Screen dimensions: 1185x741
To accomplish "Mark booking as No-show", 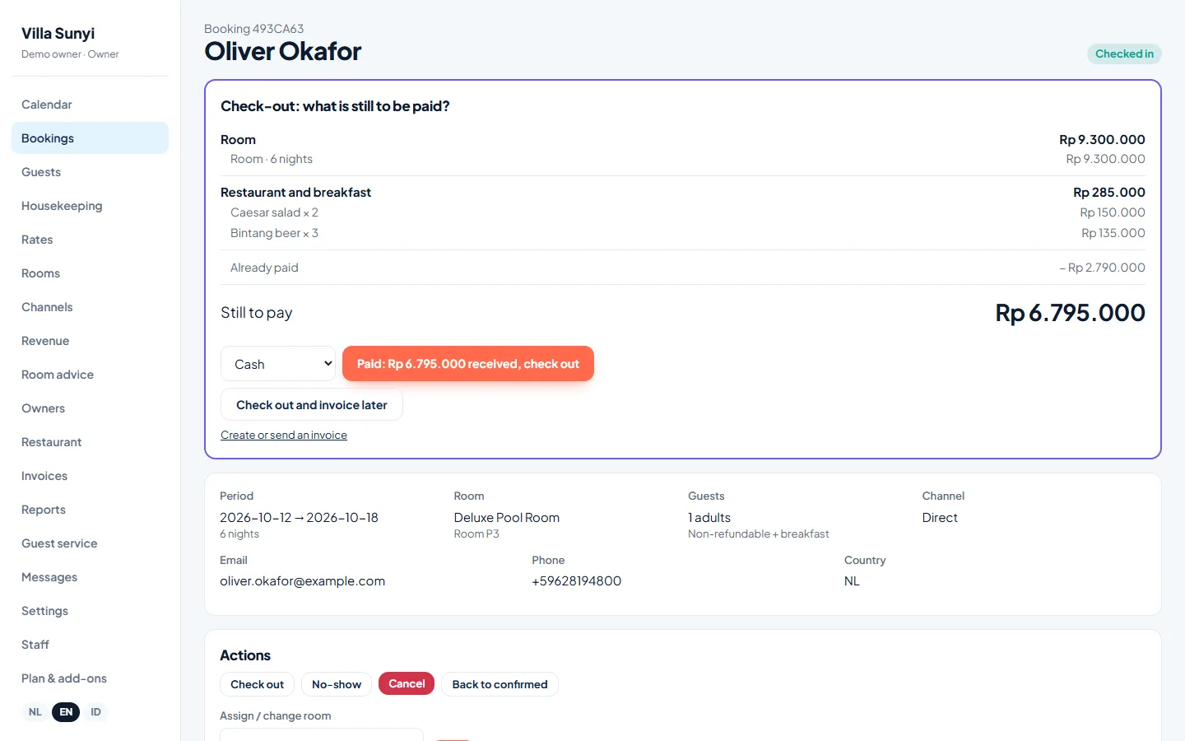I will click(337, 684).
